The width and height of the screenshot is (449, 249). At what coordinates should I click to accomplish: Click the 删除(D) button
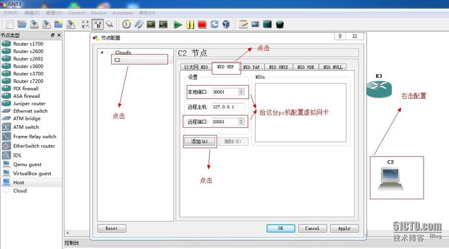coord(233,141)
